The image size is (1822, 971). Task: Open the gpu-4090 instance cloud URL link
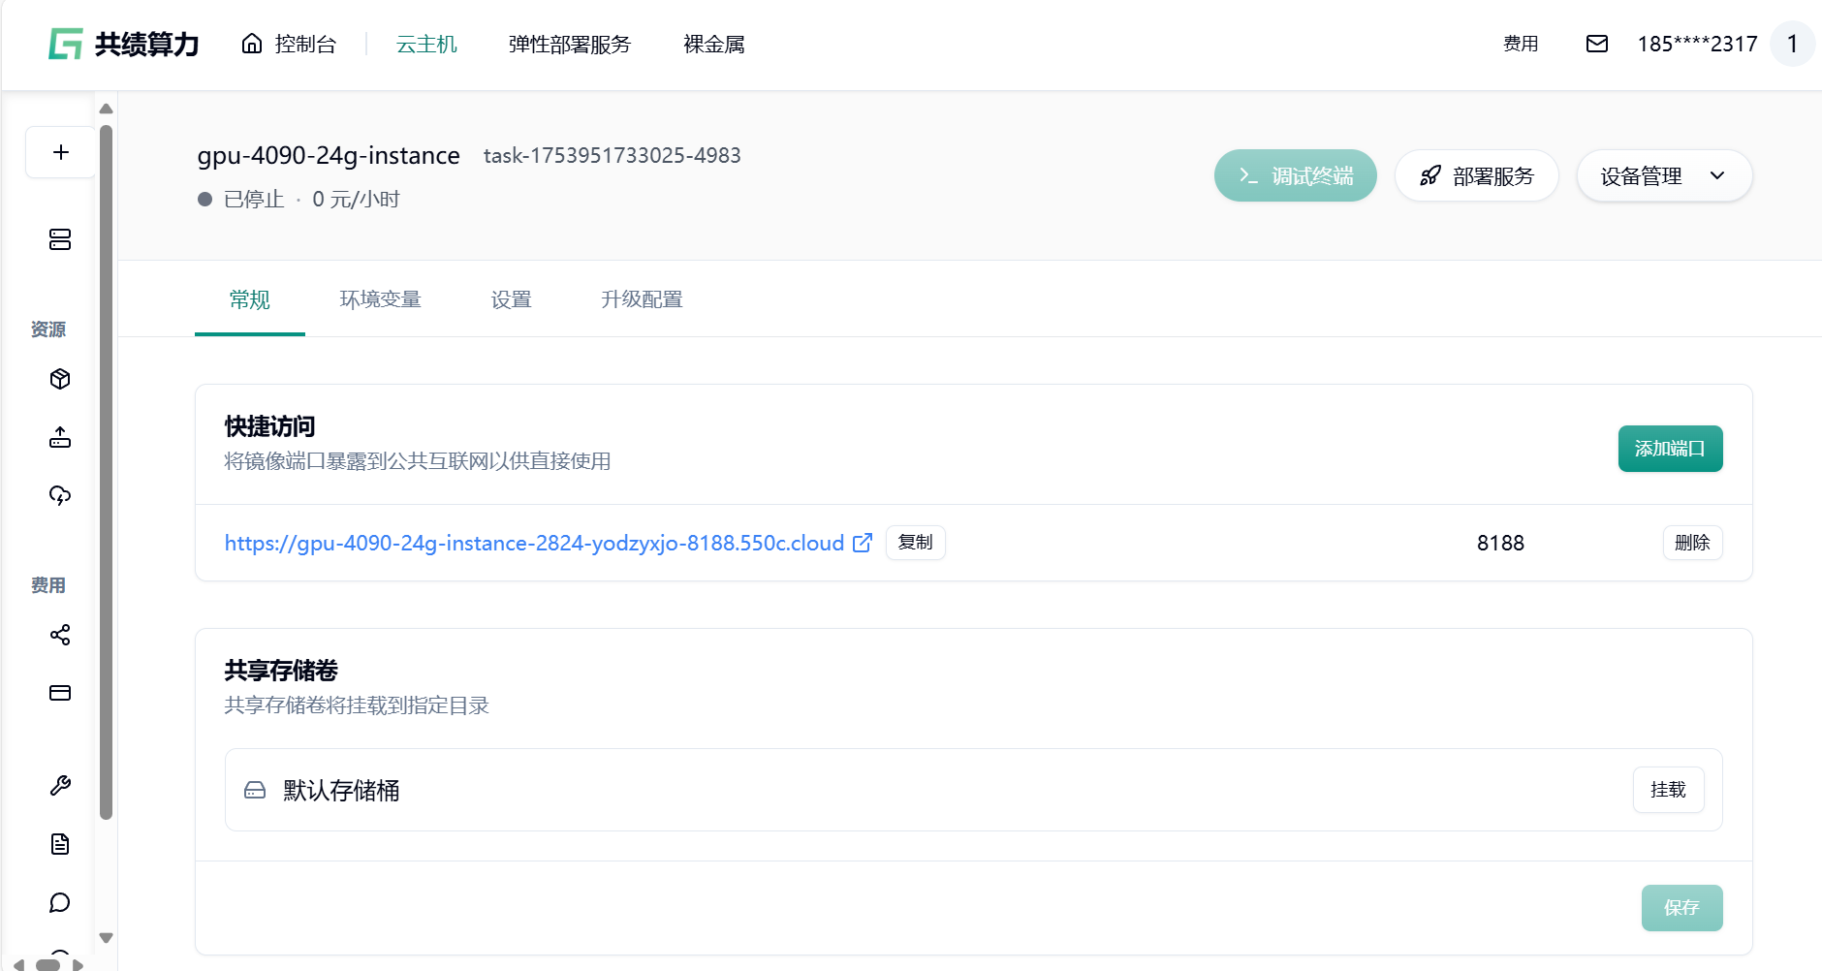(534, 544)
